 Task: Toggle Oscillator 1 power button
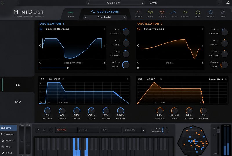pos(41,29)
